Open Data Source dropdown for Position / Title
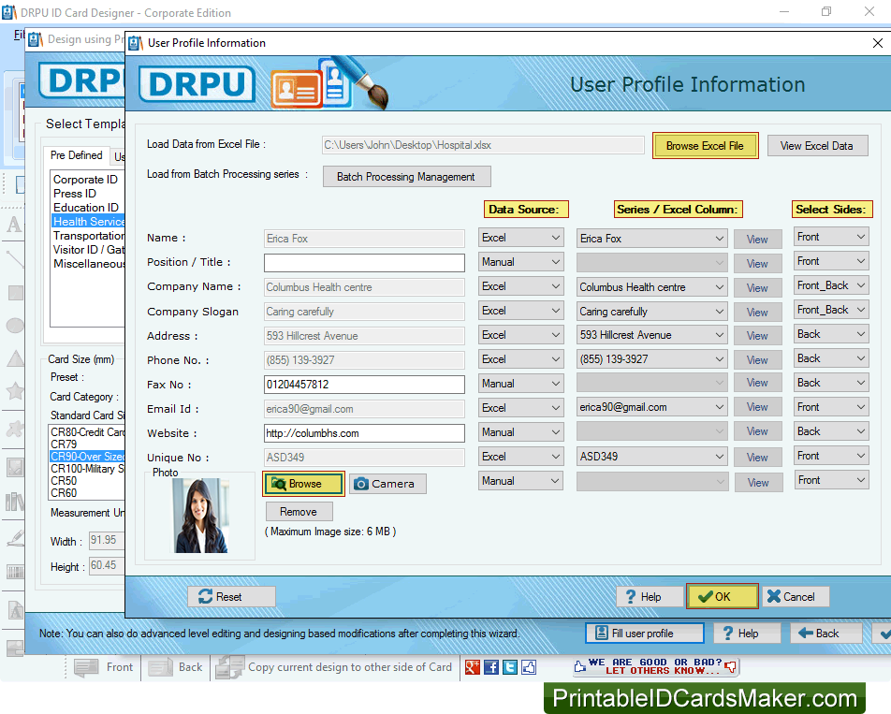The width and height of the screenshot is (891, 714). 521,262
